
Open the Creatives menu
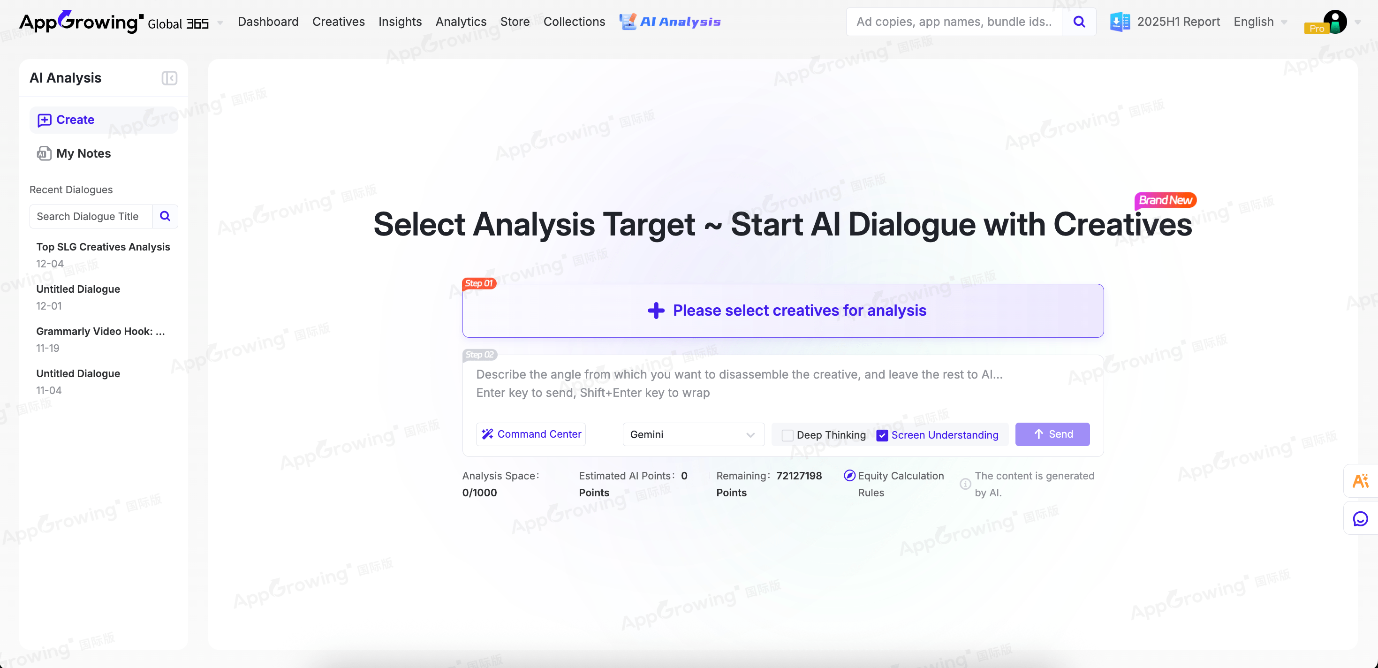[338, 22]
